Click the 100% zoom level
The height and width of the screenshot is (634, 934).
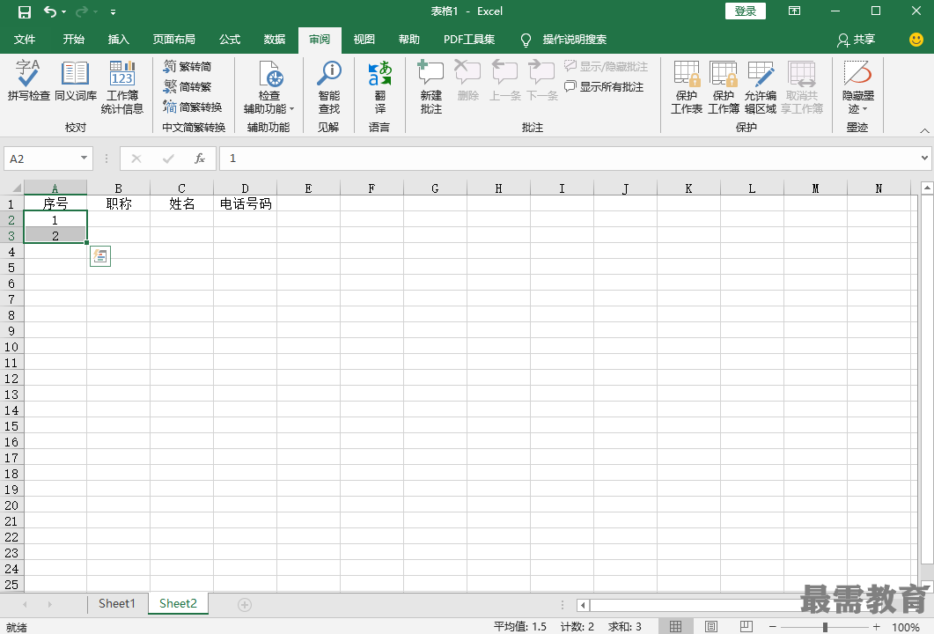(906, 627)
